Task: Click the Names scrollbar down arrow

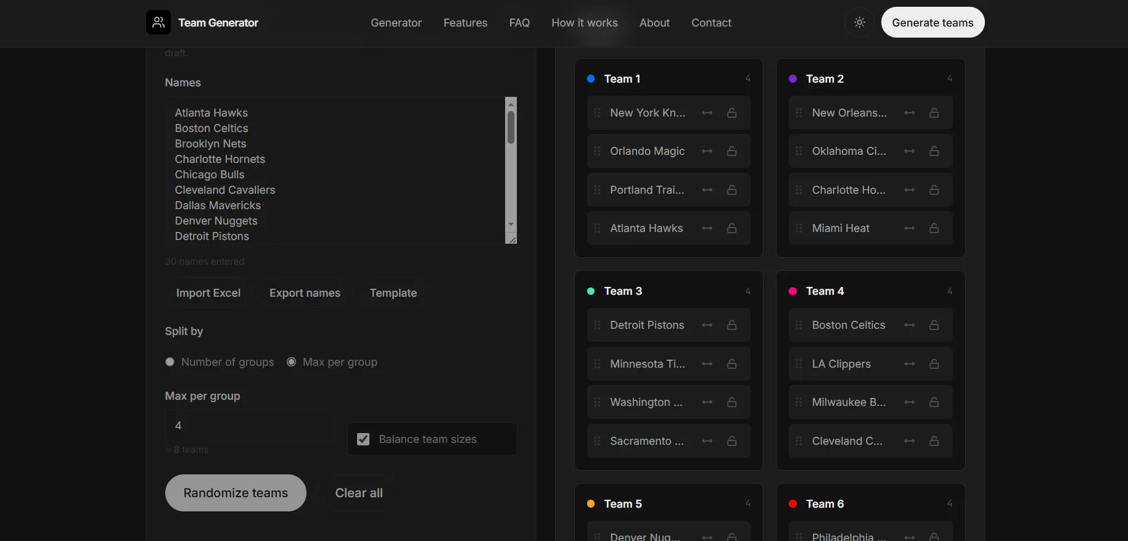Action: point(511,225)
